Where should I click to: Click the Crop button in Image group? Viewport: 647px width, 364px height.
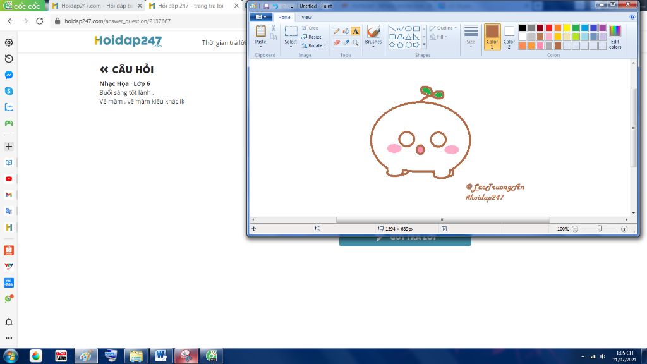(310, 28)
